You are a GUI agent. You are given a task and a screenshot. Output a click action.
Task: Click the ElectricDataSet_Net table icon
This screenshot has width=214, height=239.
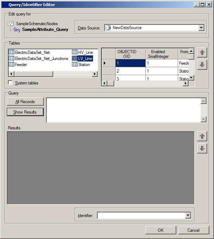coord(11,52)
